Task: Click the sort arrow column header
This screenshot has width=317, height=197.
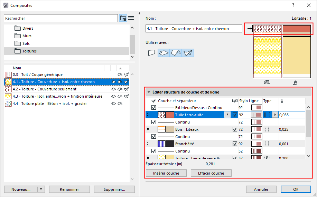Action: coord(120,68)
